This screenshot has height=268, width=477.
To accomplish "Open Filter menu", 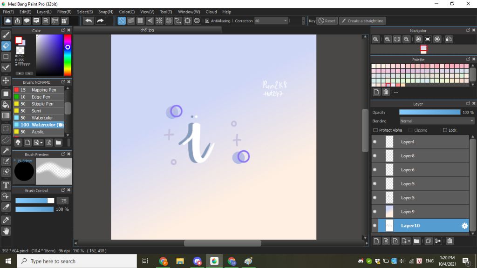I will click(64, 12).
